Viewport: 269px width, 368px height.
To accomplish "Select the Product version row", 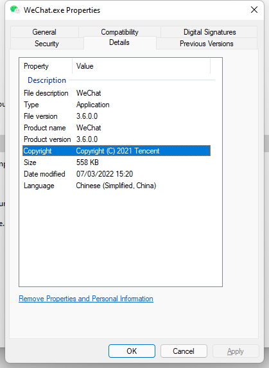I will pos(117,139).
